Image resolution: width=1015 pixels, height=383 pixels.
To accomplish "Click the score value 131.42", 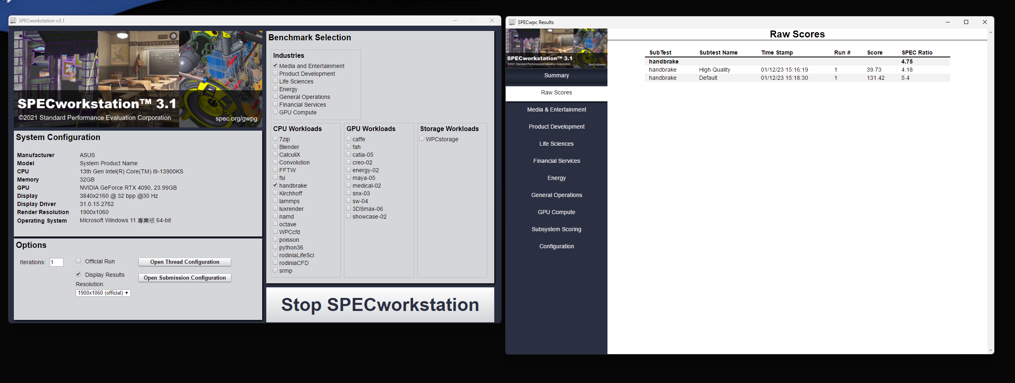I will click(875, 78).
